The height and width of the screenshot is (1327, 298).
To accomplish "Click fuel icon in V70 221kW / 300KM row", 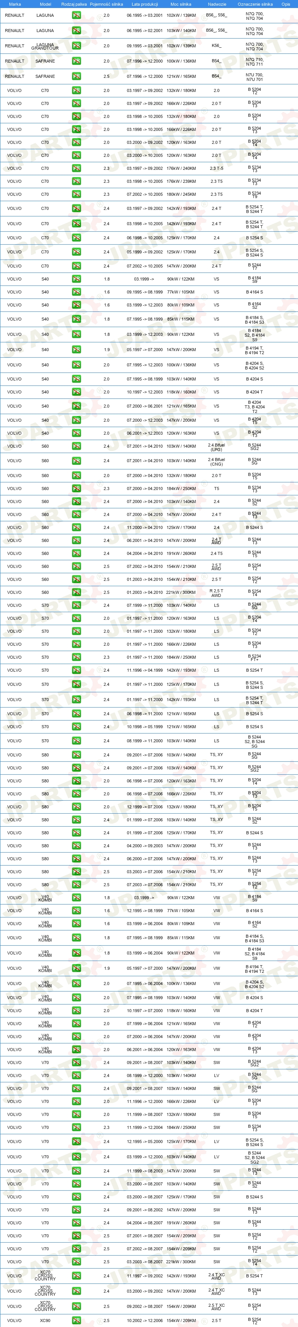I will coord(76,1262).
